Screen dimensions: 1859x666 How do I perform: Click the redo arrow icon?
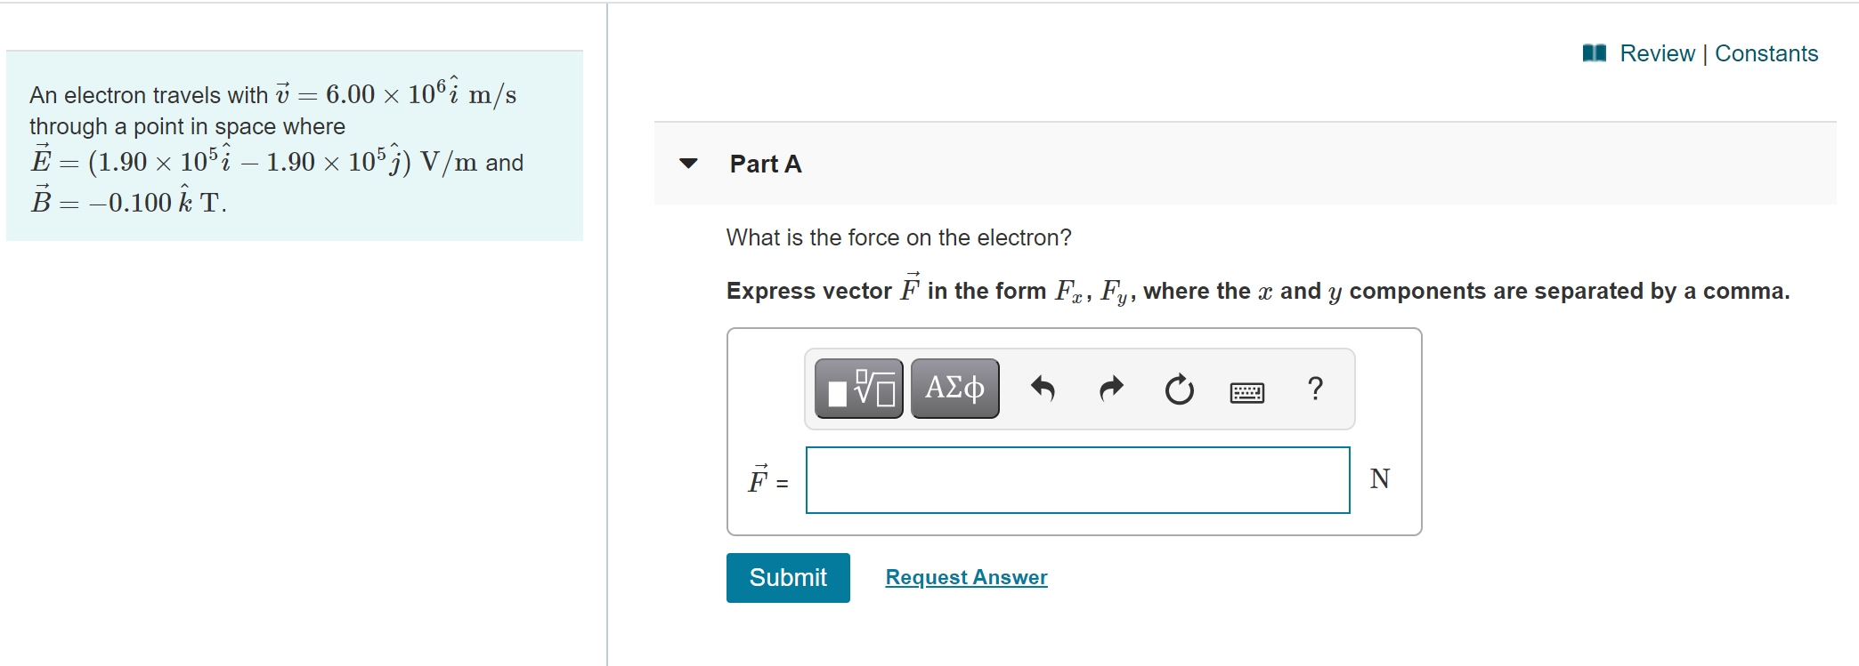[1111, 389]
